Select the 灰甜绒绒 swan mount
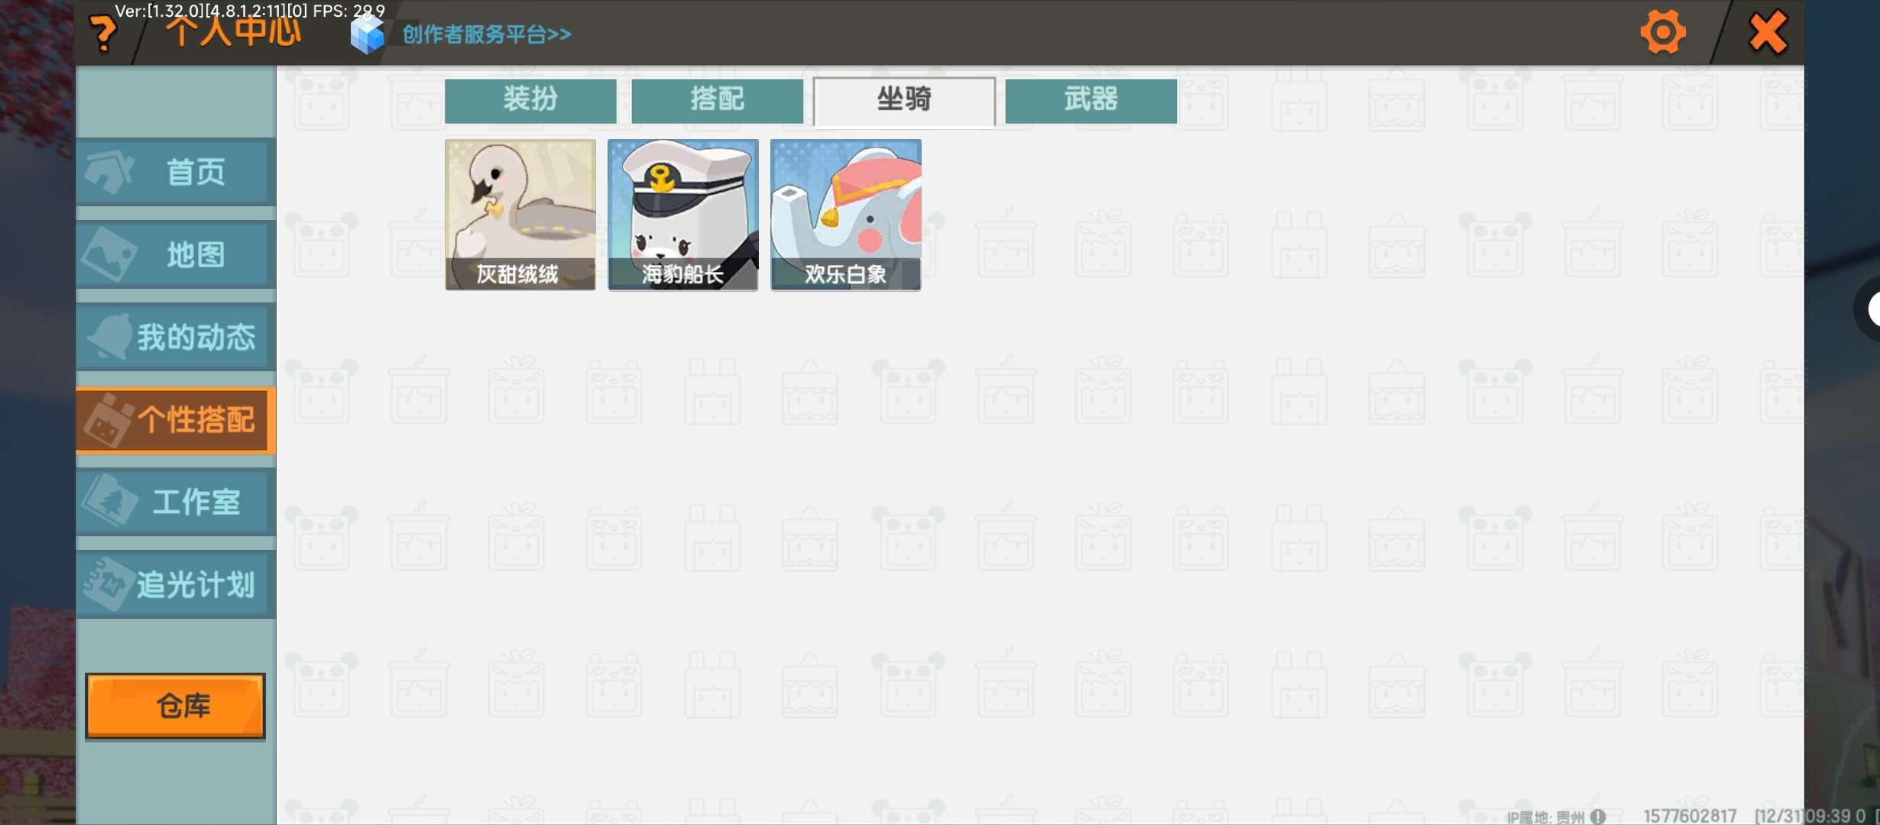 coord(520,214)
